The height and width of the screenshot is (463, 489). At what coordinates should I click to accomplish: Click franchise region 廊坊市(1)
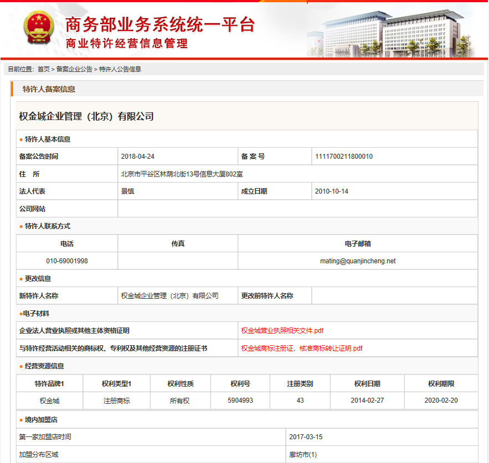[x=303, y=455]
